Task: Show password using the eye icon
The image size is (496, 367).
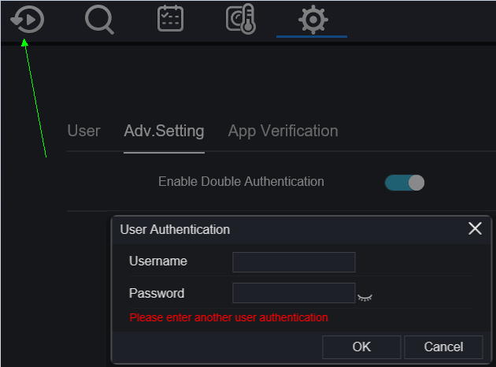Action: click(x=365, y=298)
